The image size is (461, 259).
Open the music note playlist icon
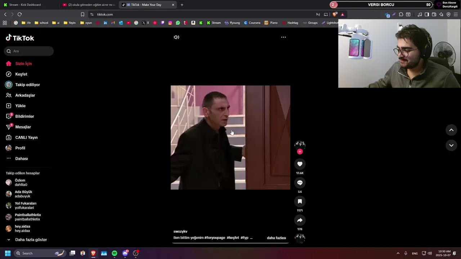point(420,14)
